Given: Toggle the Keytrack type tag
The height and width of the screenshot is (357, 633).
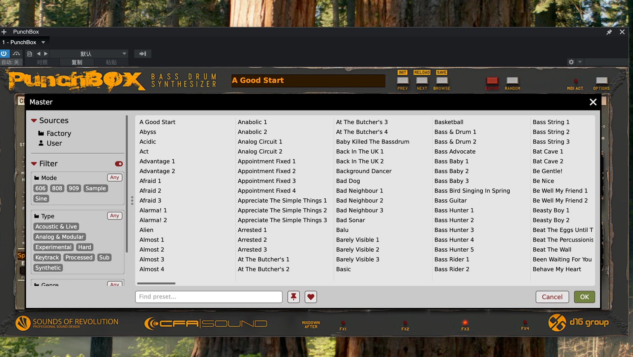Looking at the screenshot, I should (x=47, y=257).
